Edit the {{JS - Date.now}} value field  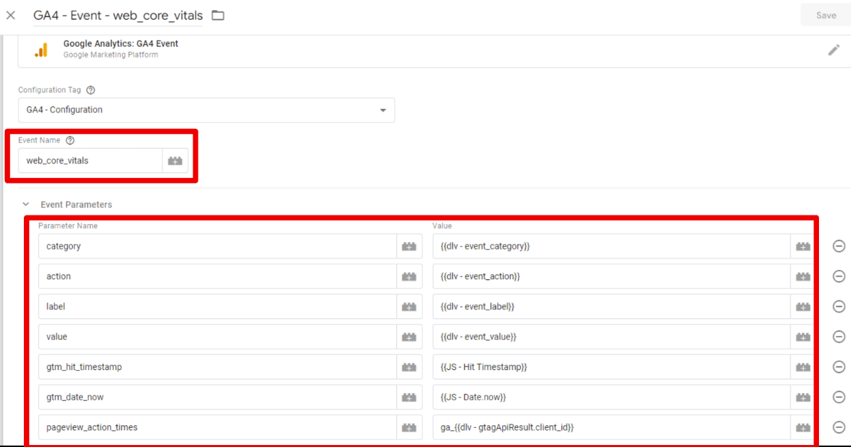click(611, 397)
